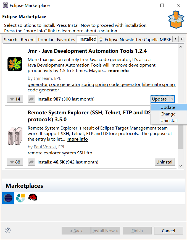This screenshot has height=240, width=187.
Task: Choose Change from the dropdown menu
Action: [169, 114]
